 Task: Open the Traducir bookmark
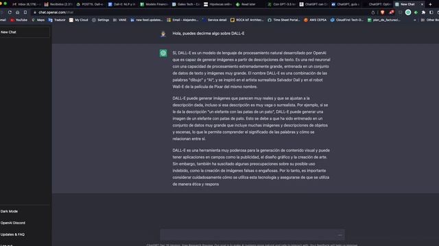(57, 20)
